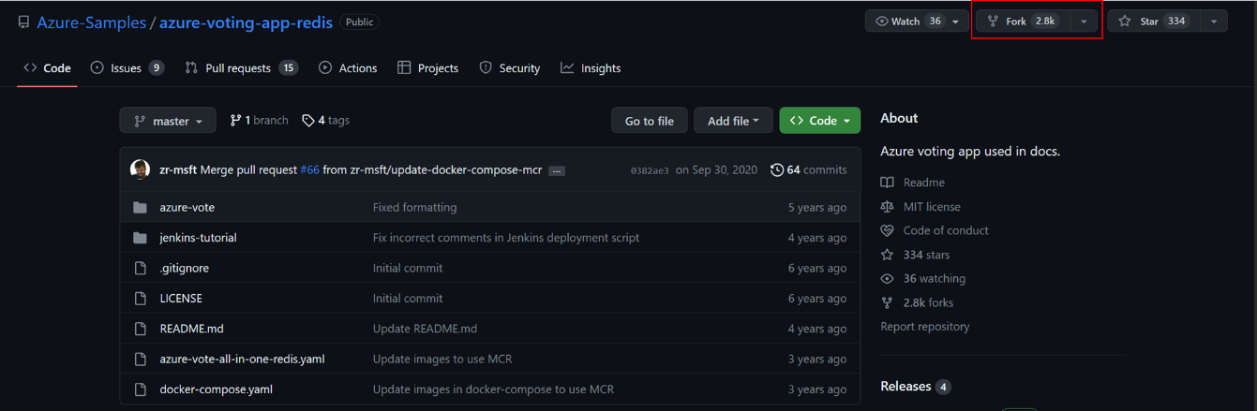The width and height of the screenshot is (1257, 411).
Task: Open the MIT license link
Action: point(920,207)
